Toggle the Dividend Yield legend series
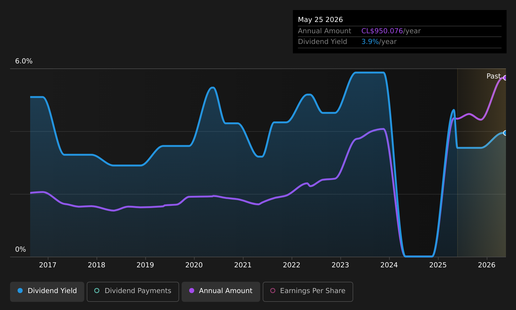The height and width of the screenshot is (310, 516). point(47,291)
